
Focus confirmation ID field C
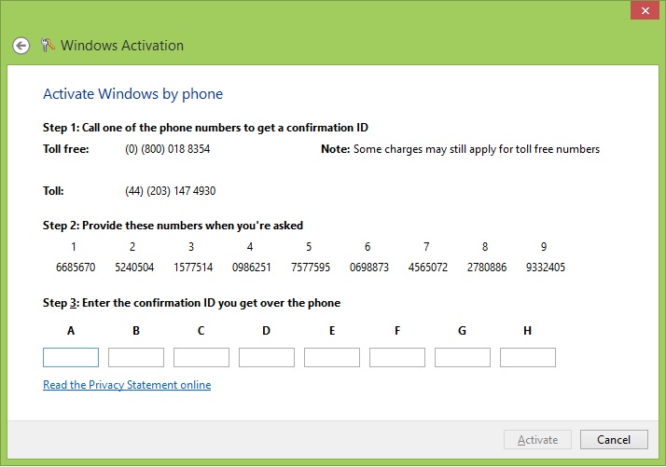pos(201,357)
